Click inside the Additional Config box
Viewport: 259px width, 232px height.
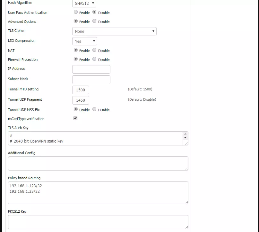tap(98, 163)
